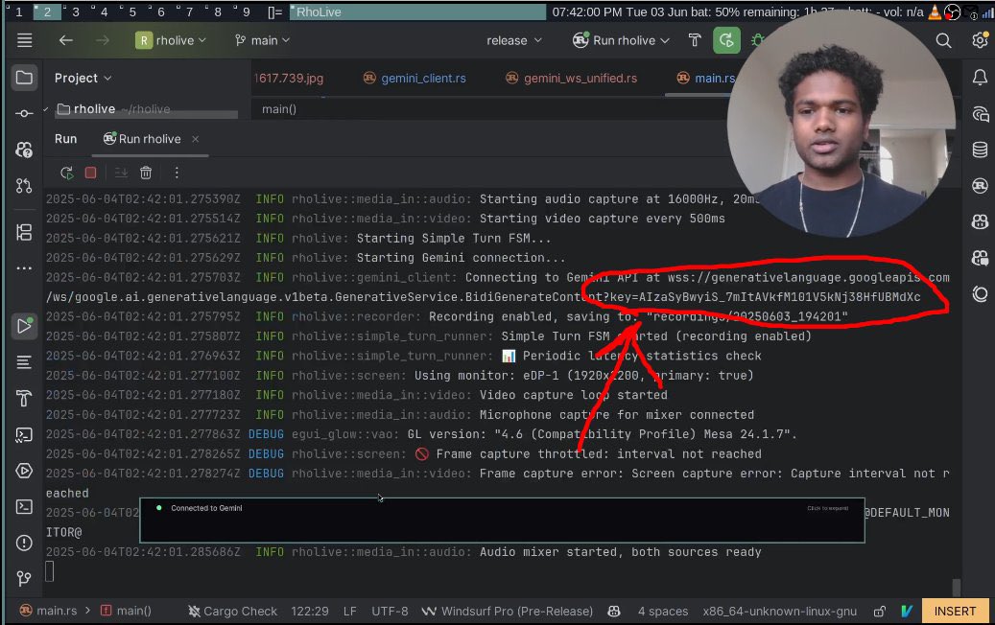This screenshot has height=625, width=995.
Task: Change UTF-8 file encoding
Action: tap(390, 611)
